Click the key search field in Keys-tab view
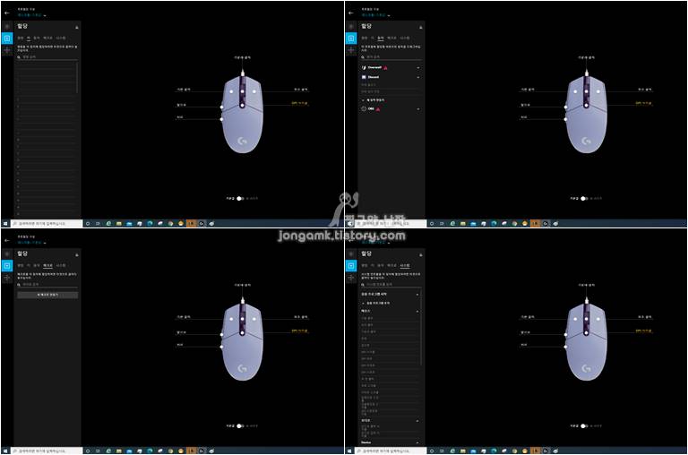This screenshot has height=455, width=688. coord(47,57)
